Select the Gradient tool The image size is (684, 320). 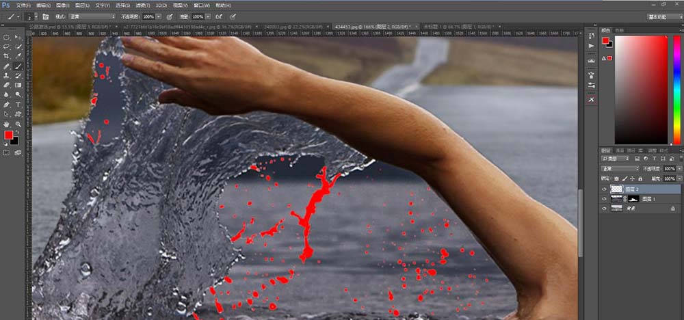tap(18, 85)
